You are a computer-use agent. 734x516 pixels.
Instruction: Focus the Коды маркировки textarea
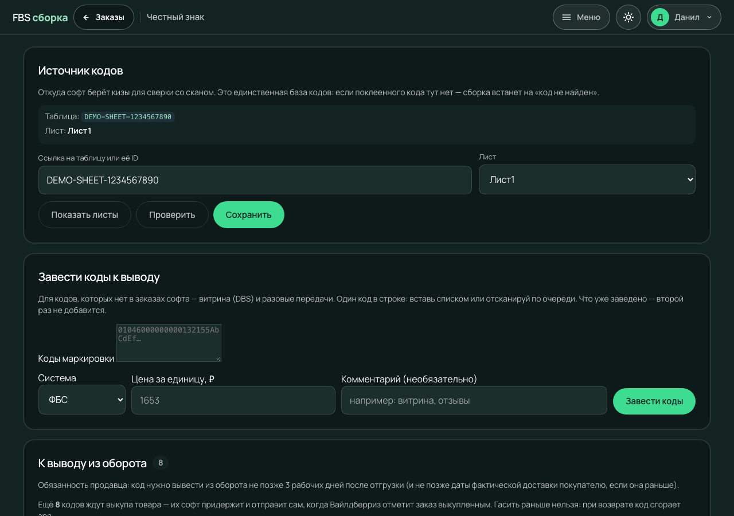point(169,343)
